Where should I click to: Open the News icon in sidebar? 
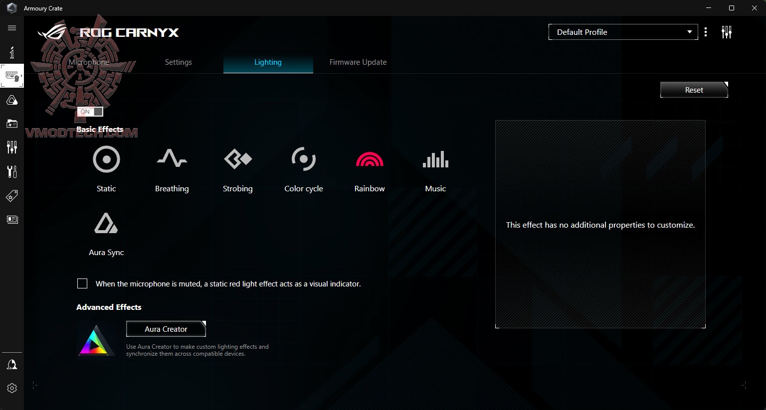click(12, 219)
